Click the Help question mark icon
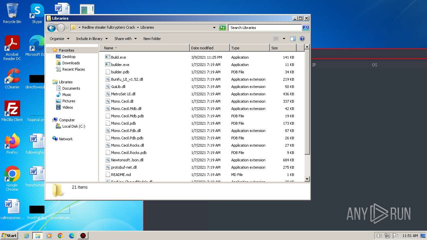Image resolution: width=427 pixels, height=240 pixels. 302,39
